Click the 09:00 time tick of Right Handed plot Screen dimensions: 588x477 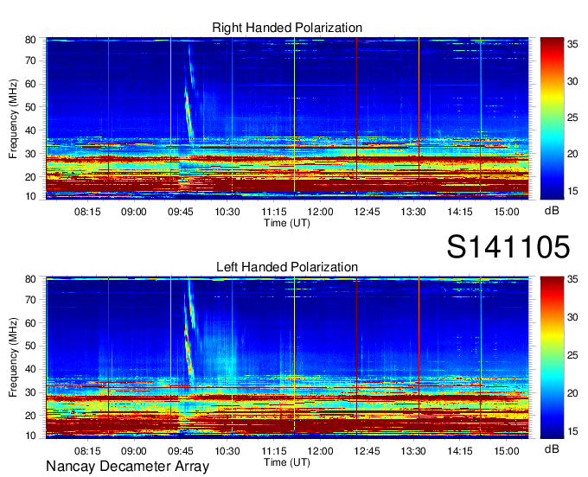point(134,212)
